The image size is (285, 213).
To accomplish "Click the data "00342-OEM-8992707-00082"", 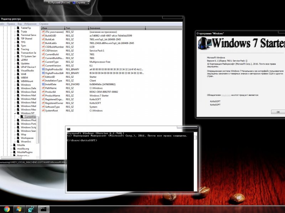I will (104, 92).
